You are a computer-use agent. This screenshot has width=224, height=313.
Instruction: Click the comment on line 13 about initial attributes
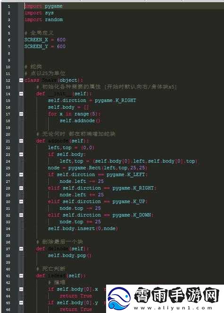[107, 87]
